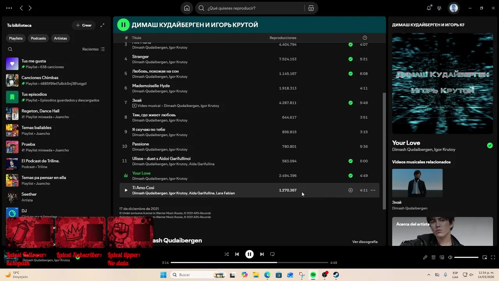Open Tus episodios playlist
This screenshot has width=499, height=281.
(x=57, y=97)
